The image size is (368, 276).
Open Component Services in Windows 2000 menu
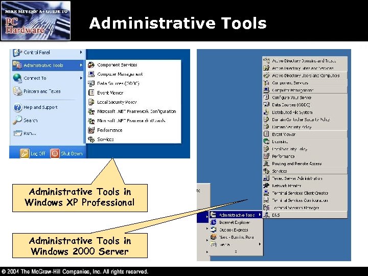pos(305,83)
